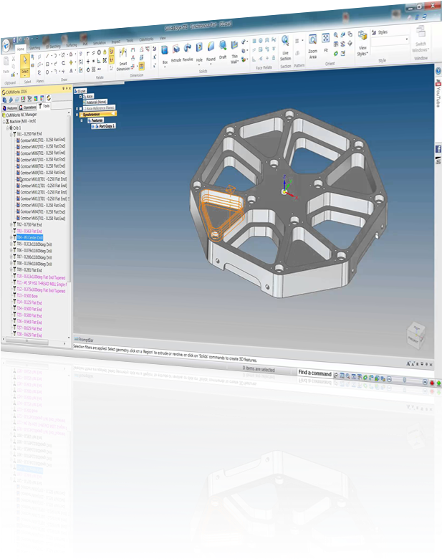Image resolution: width=442 pixels, height=559 pixels.
Task: Collapse the Machine [Mill - inch] node
Action: point(4,122)
